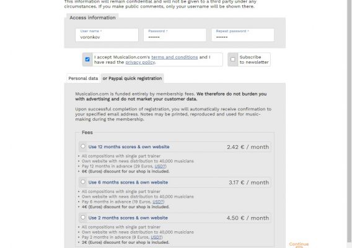This screenshot has width=352, height=248.
Task: Switch to the Personal data tab
Action: [83, 78]
